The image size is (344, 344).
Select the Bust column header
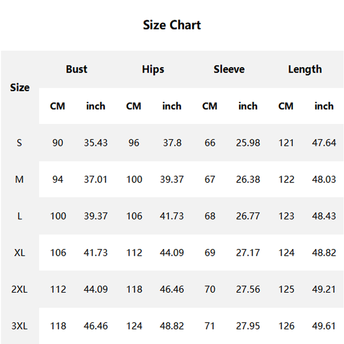(x=77, y=69)
